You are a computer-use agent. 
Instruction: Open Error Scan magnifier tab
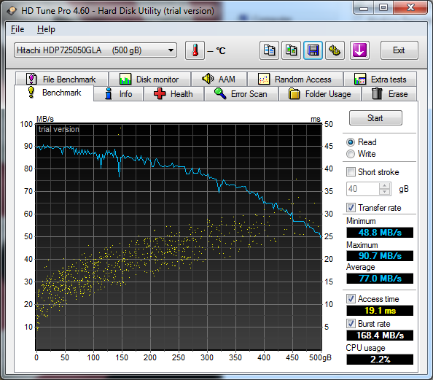[x=241, y=94]
